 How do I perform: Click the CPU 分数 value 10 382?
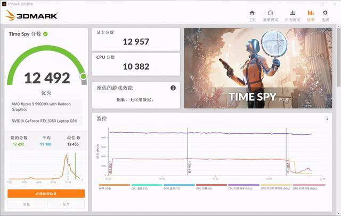[136, 66]
